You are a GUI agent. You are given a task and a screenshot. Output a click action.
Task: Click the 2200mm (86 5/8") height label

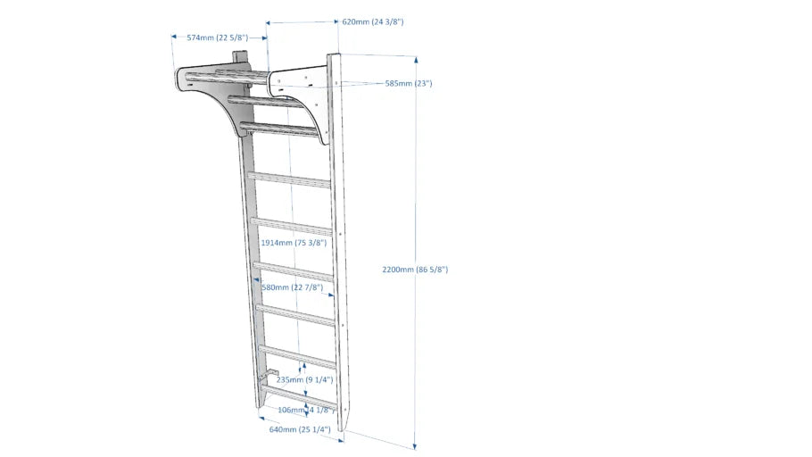pos(416,269)
